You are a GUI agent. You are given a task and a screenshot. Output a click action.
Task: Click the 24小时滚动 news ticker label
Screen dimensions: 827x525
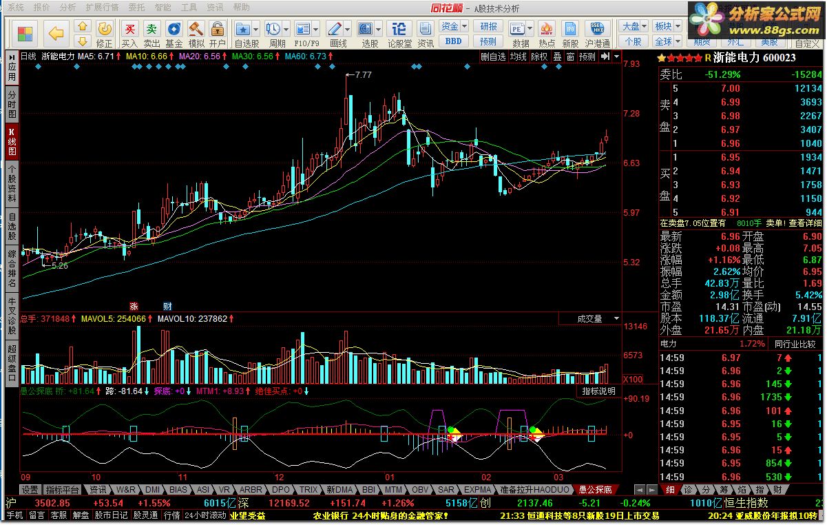click(x=205, y=515)
